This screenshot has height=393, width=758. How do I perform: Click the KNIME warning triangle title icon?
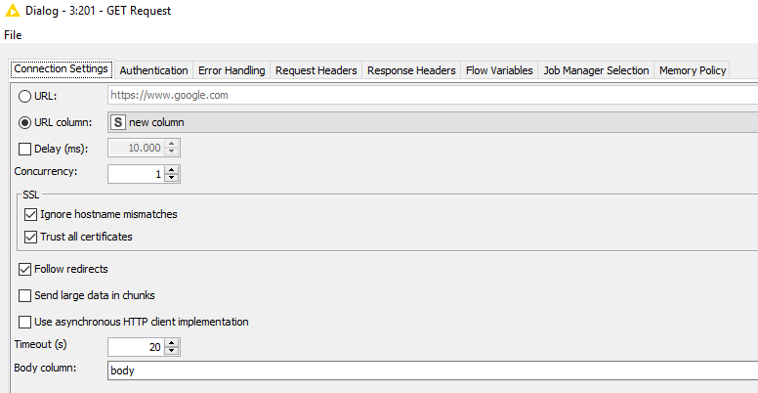tap(12, 10)
